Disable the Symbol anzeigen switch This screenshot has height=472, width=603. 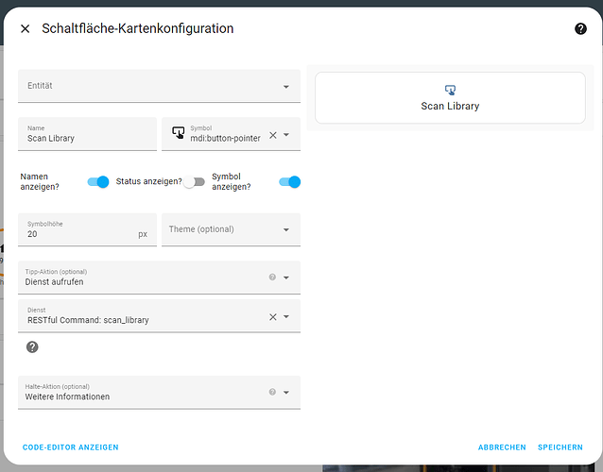(x=289, y=181)
